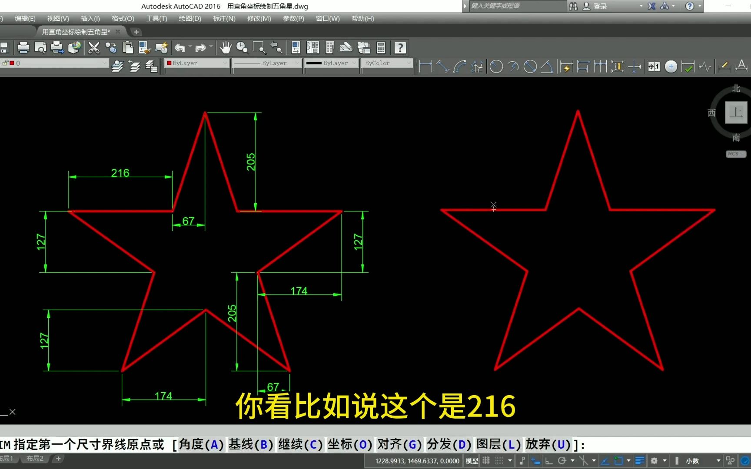The height and width of the screenshot is (469, 751).
Task: Select the Diameter dimension tool
Action: click(530, 66)
